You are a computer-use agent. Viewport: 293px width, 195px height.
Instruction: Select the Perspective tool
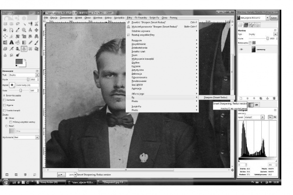(36, 36)
